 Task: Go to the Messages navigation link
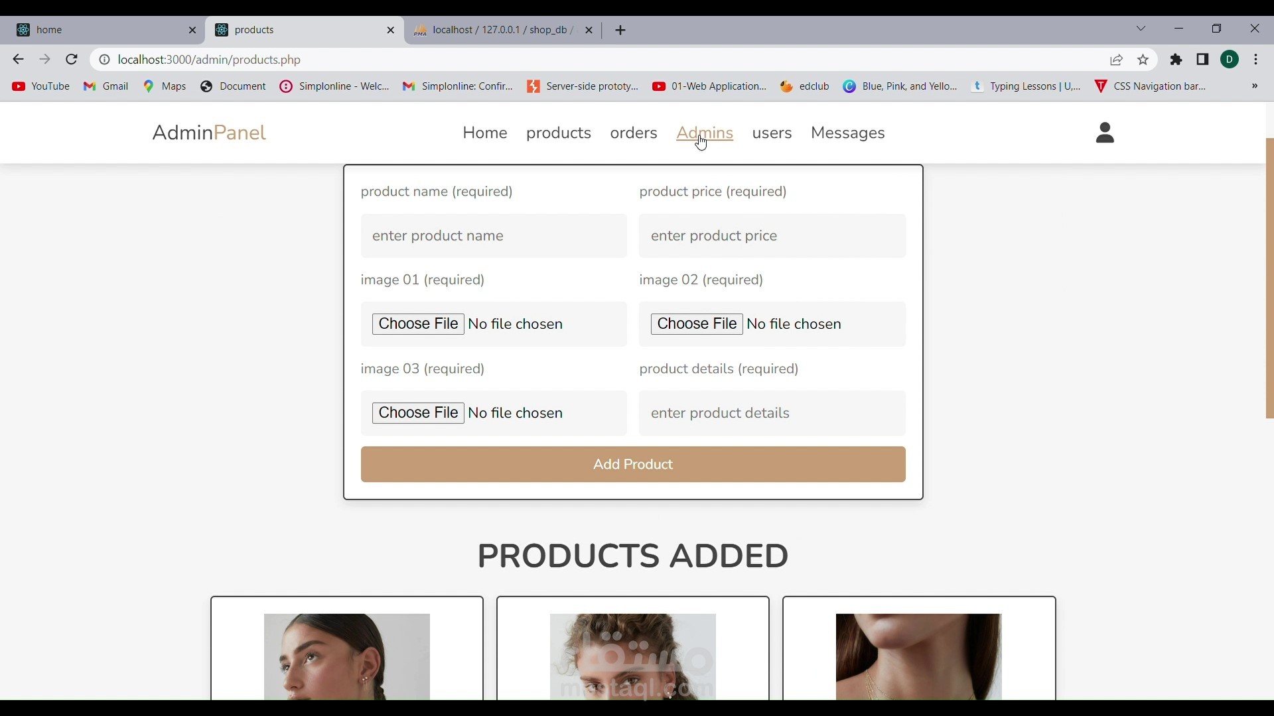[847, 133]
